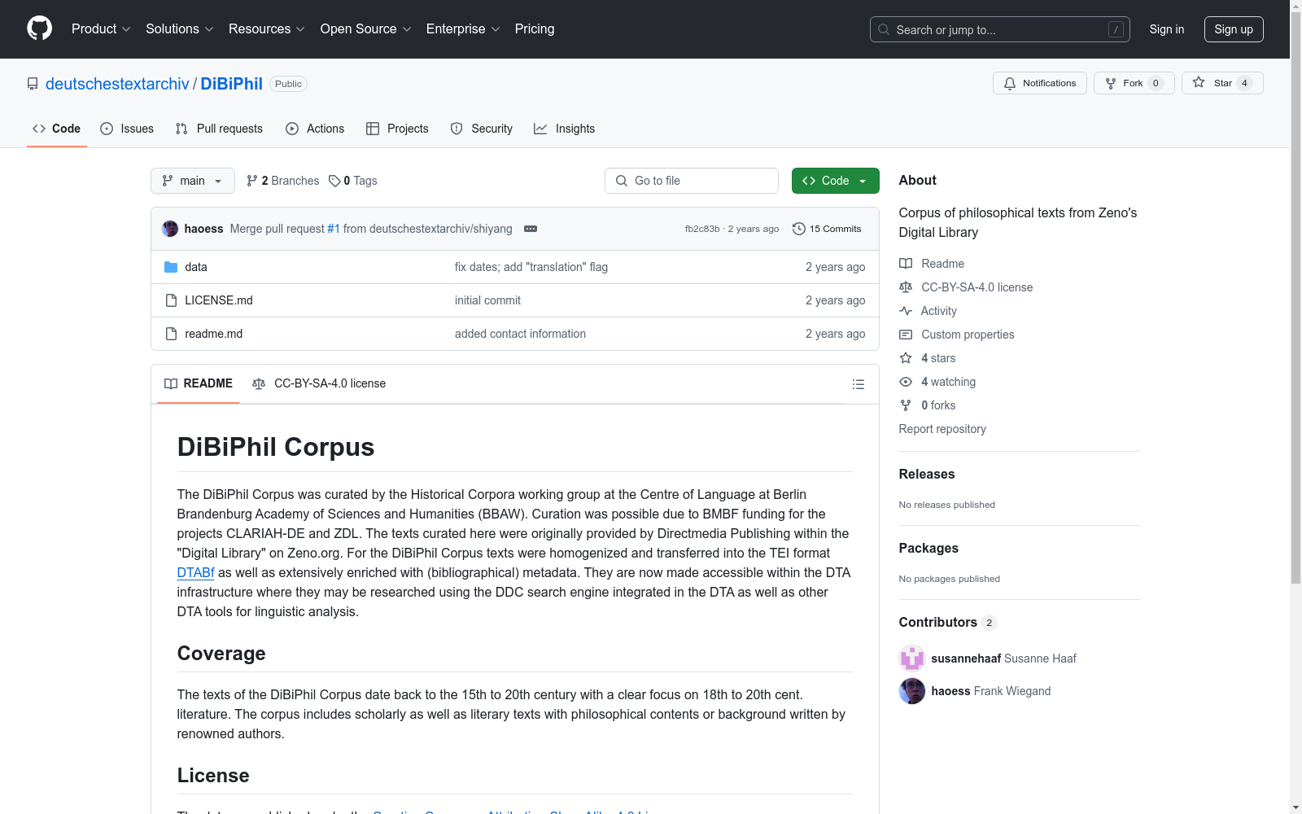Click the Search or jump to field
This screenshot has height=814, width=1302.
(1000, 29)
